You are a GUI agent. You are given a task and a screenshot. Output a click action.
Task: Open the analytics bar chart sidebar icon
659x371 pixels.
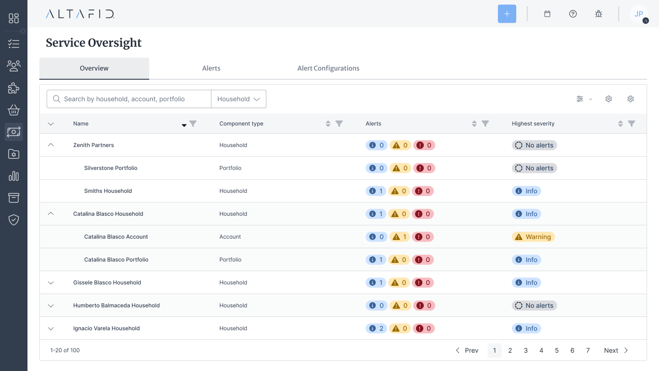coord(14,176)
